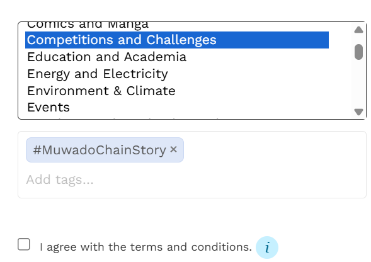This screenshot has height=262, width=371.
Task: Click the category list scrollbar thumb
Action: coord(358,52)
